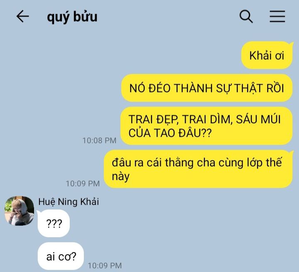Select the 'Khải ơi' message bubble
The width and height of the screenshot is (299, 272).
(x=267, y=56)
